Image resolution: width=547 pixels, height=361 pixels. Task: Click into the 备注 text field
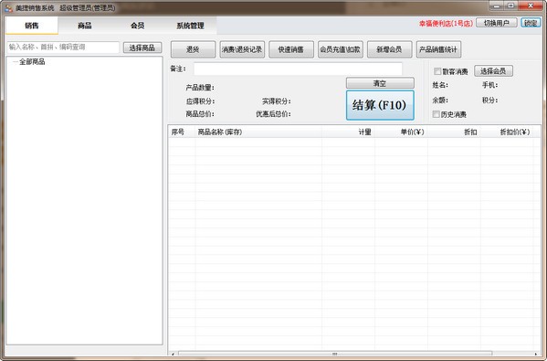click(298, 69)
